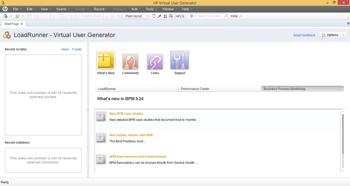Open the Edit menu
This screenshot has width=350, height=186.
(x=31, y=9)
